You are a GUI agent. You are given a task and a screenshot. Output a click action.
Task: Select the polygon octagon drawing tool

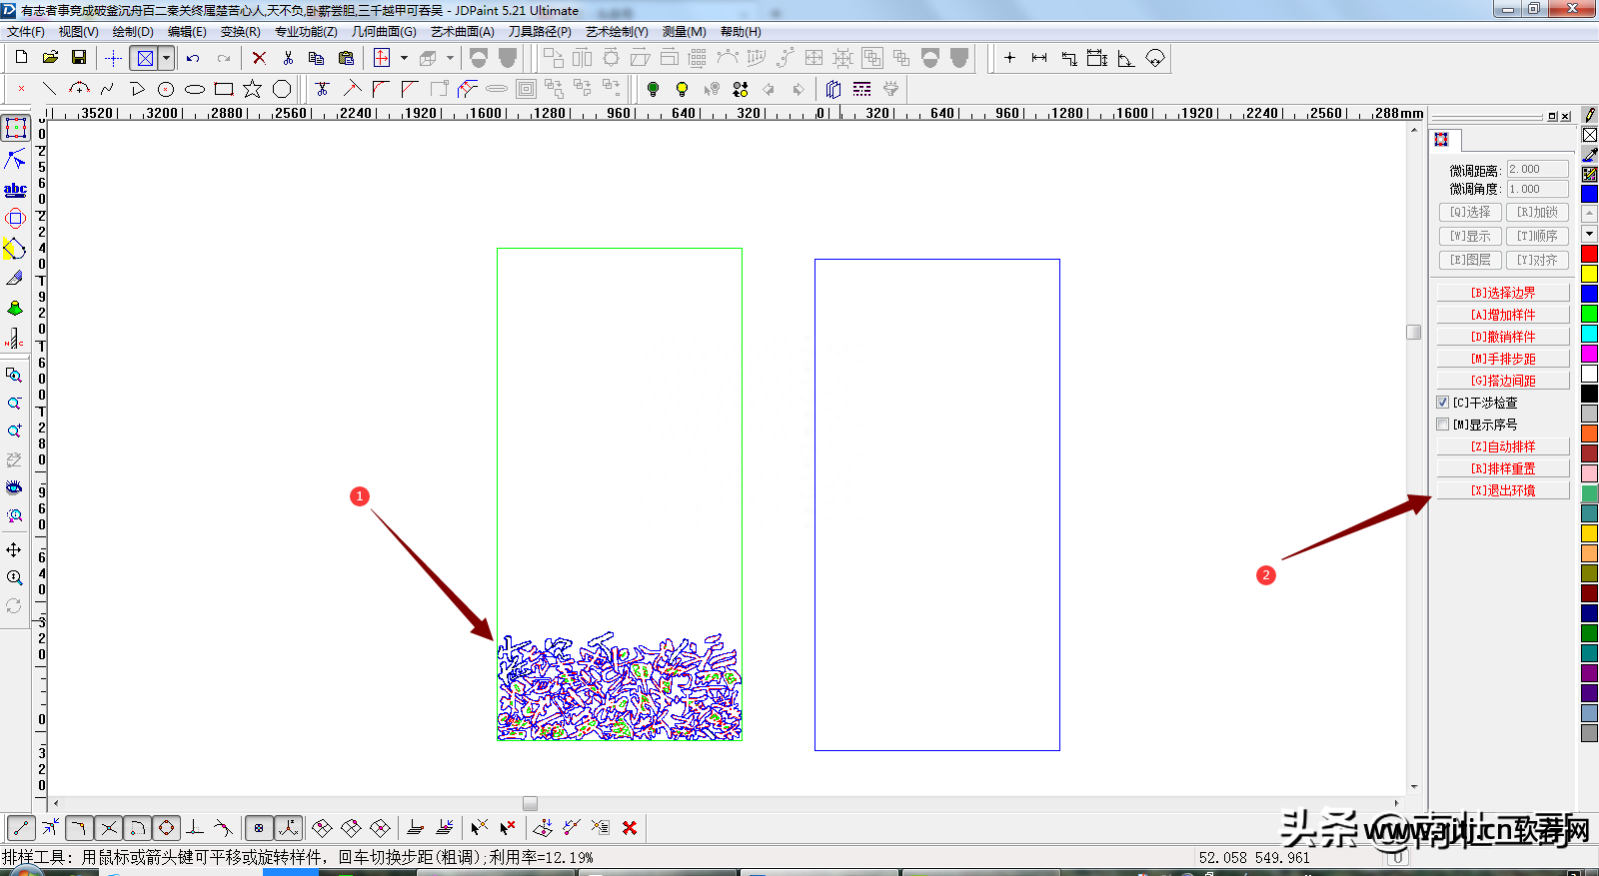282,89
